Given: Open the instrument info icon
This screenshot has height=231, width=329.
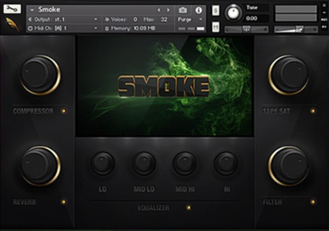Looking at the screenshot, I should click(199, 10).
